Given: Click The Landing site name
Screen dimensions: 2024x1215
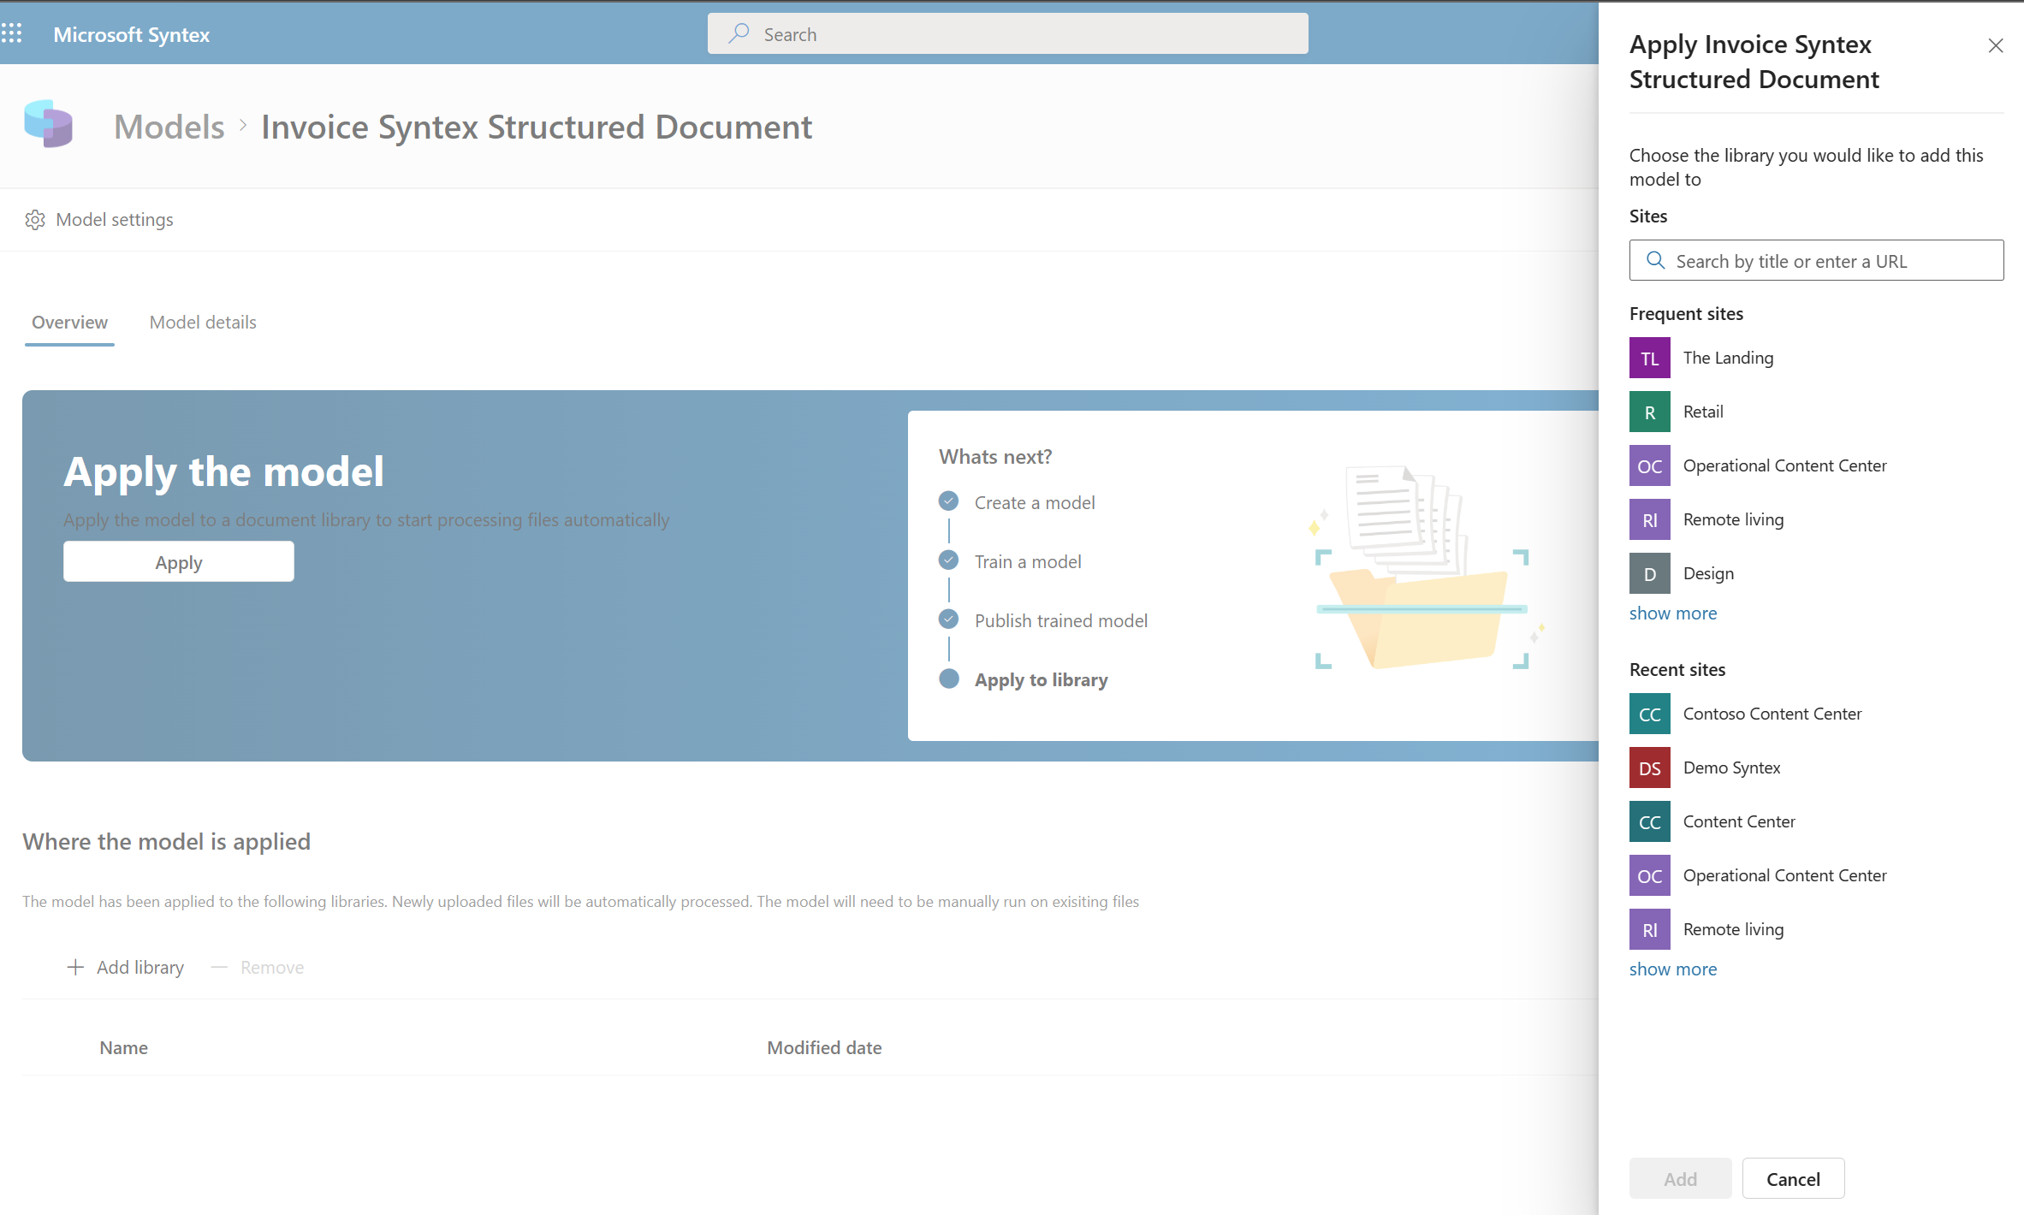Looking at the screenshot, I should click(x=1728, y=358).
